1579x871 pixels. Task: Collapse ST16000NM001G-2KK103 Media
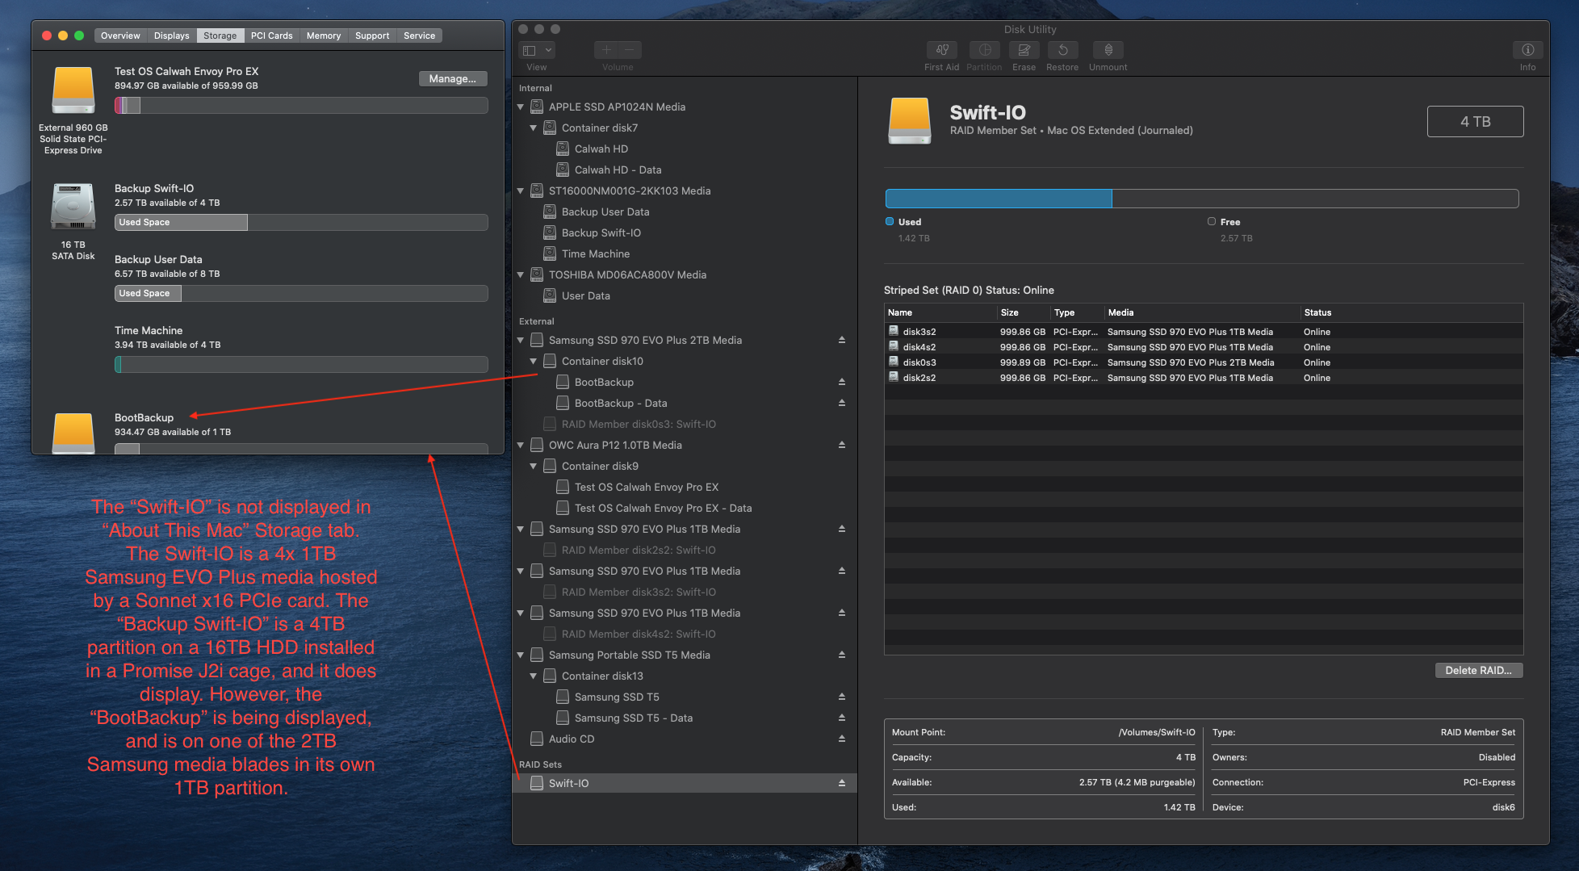521,191
